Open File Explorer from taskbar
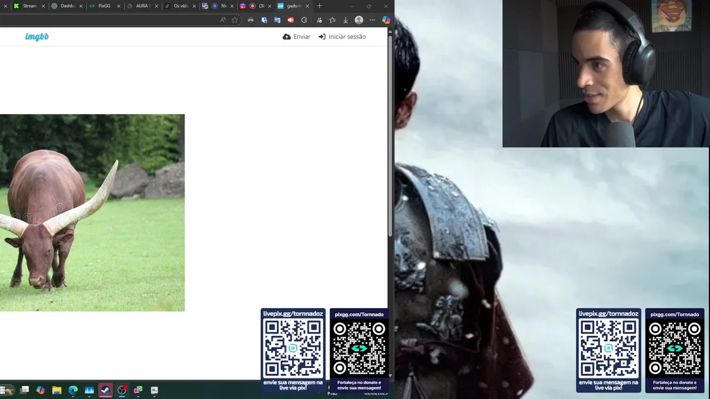This screenshot has height=399, width=710. click(x=57, y=390)
